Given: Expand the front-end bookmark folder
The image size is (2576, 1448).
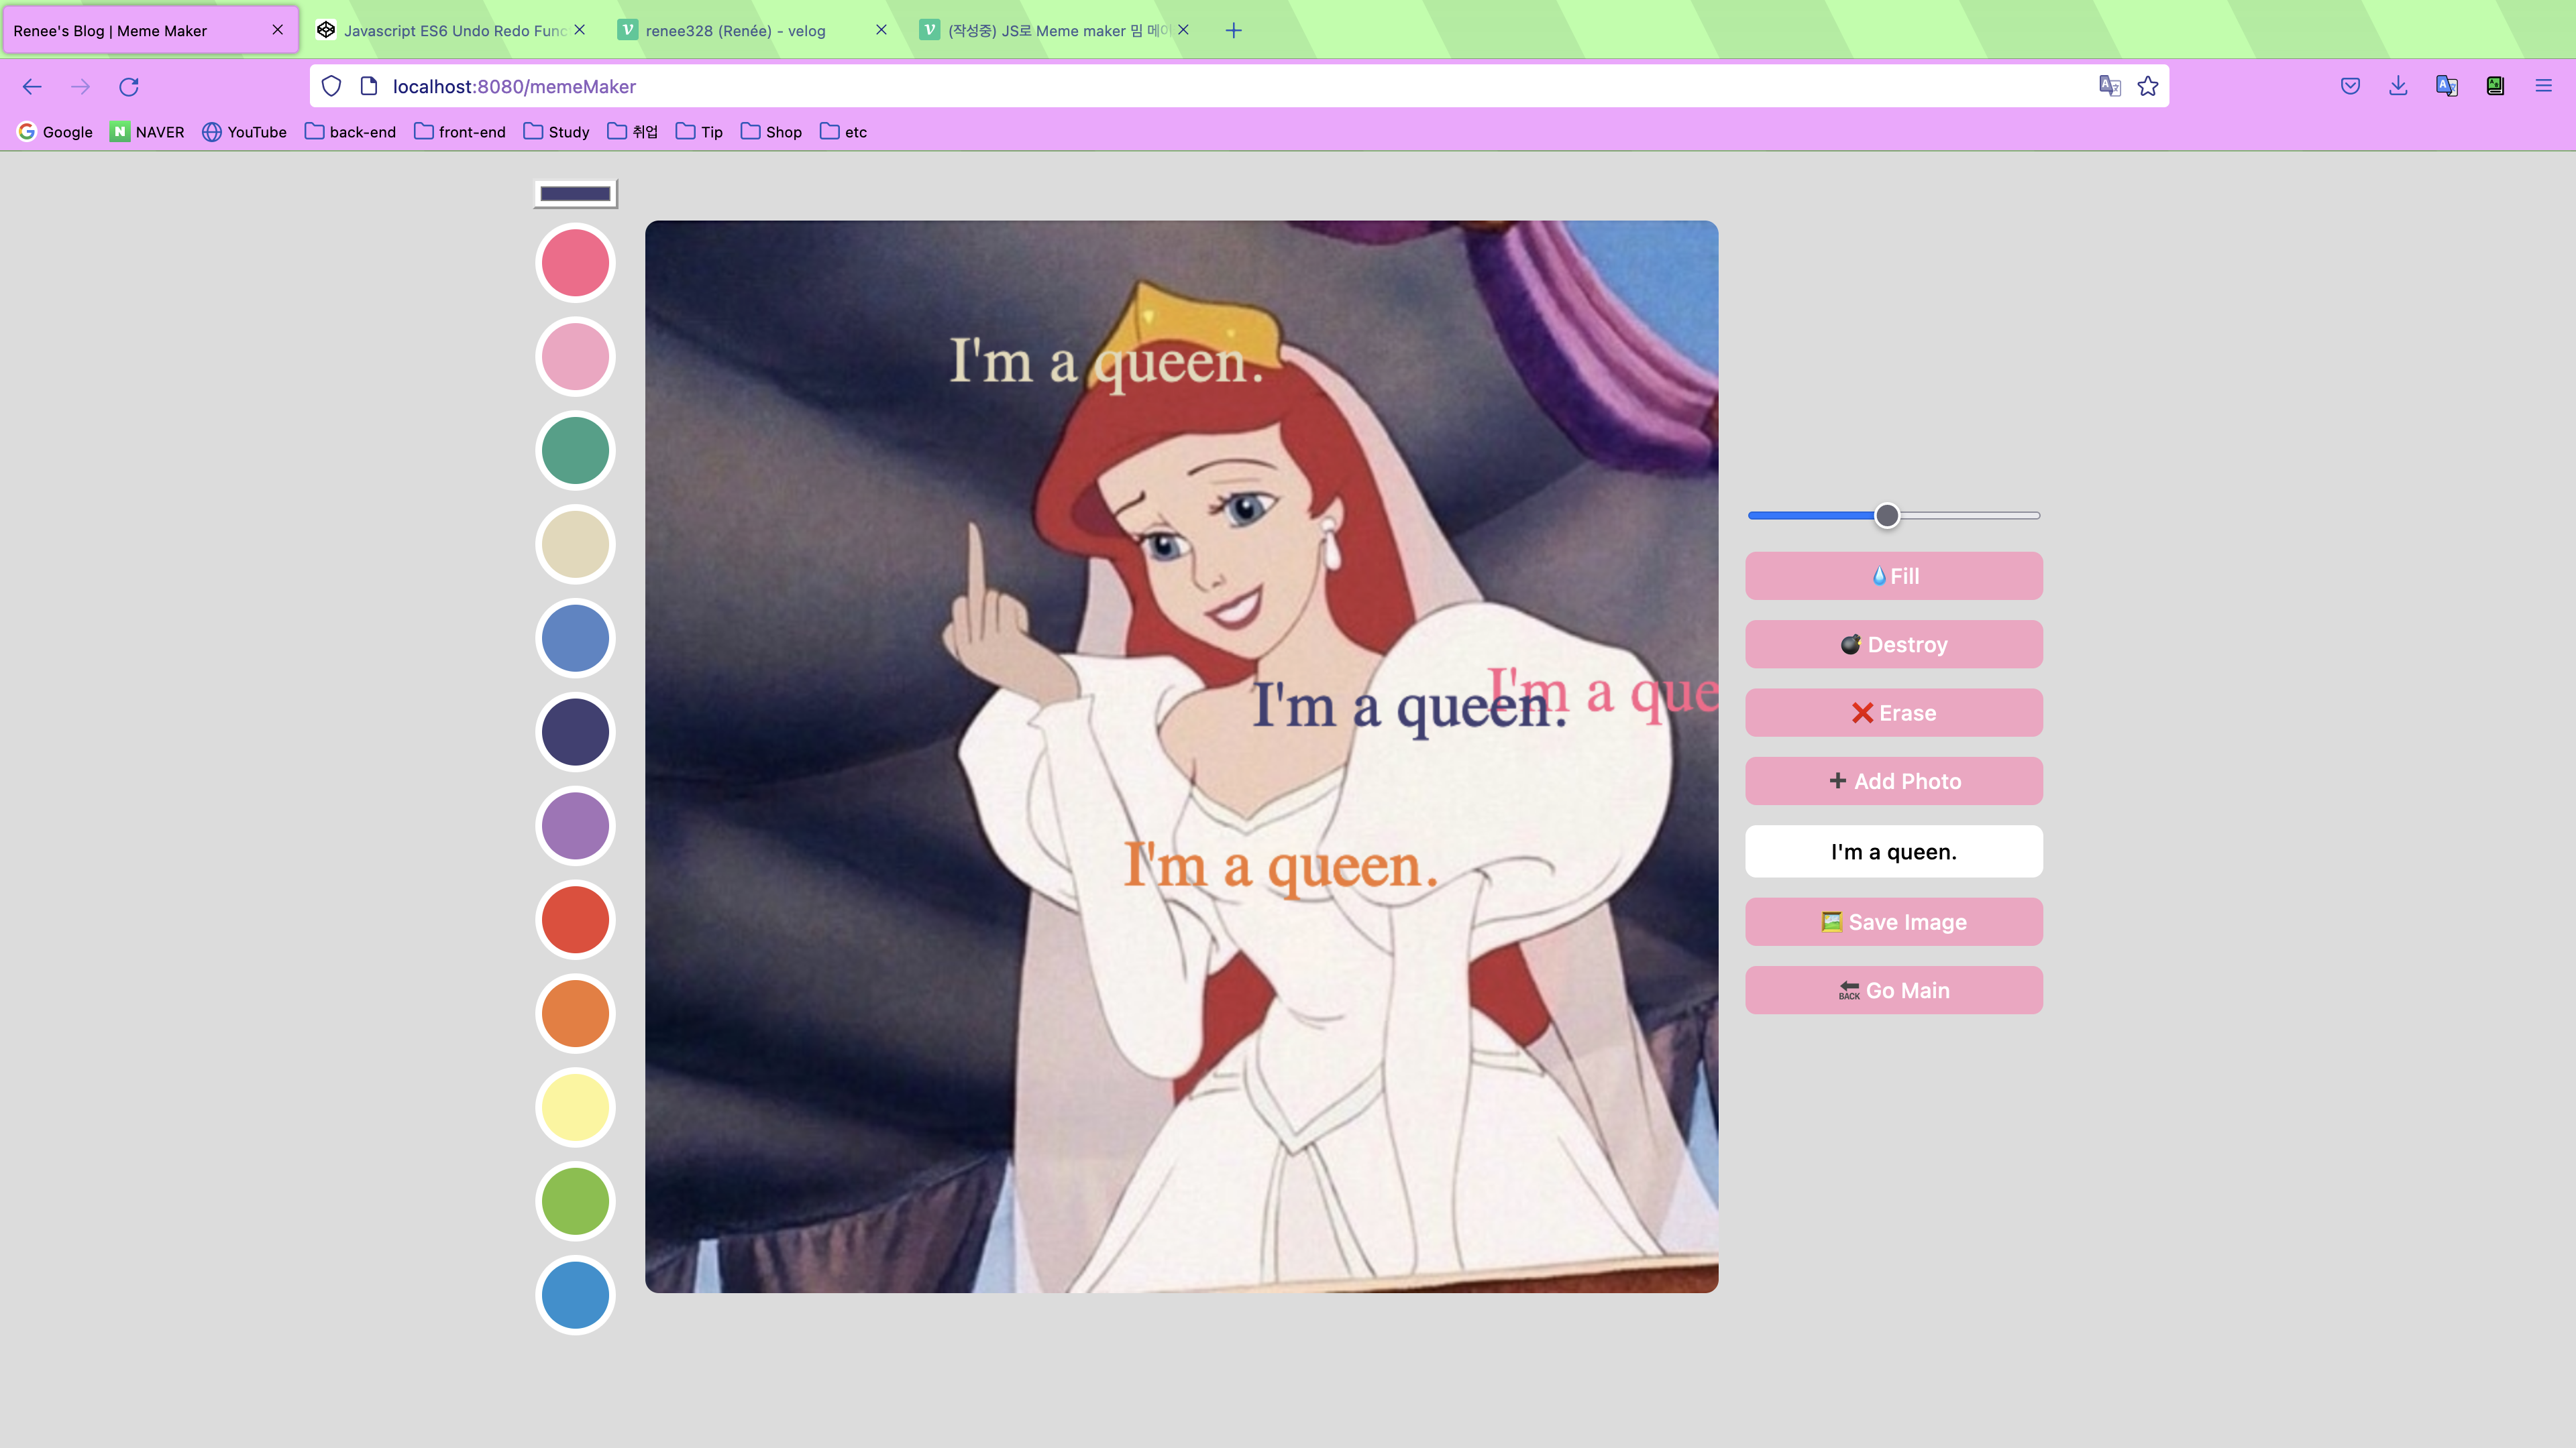Looking at the screenshot, I should pyautogui.click(x=459, y=132).
